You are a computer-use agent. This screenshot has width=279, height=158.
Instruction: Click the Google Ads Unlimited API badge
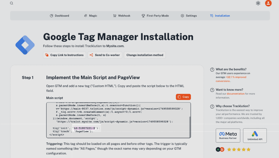click(x=255, y=136)
